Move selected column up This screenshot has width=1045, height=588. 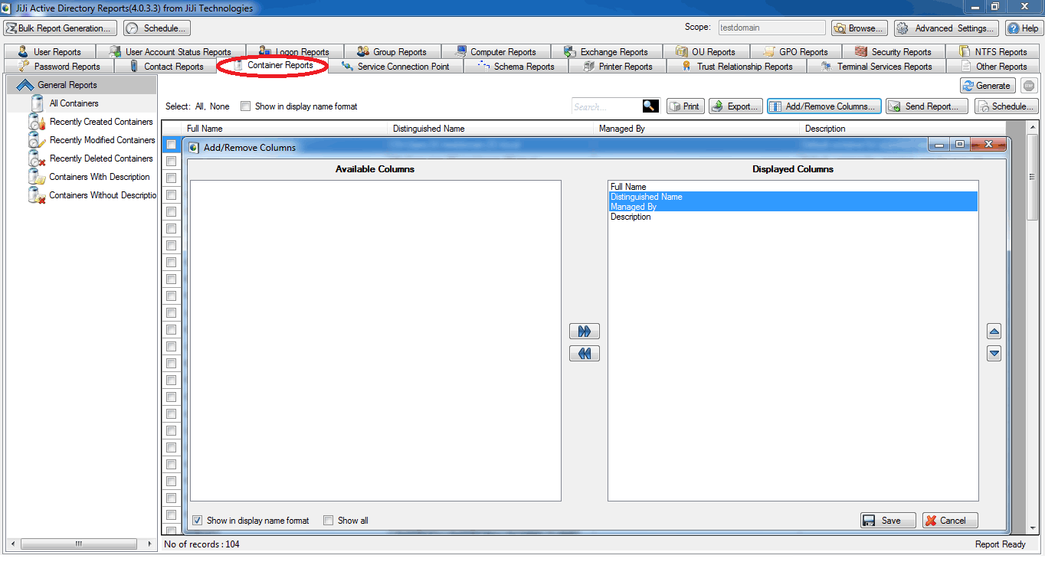pyautogui.click(x=994, y=332)
